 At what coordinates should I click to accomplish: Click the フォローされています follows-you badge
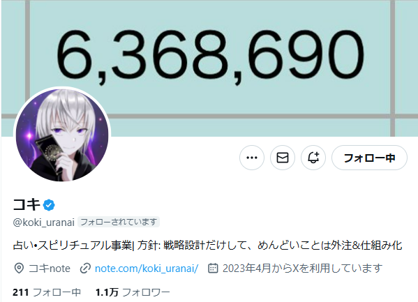click(119, 222)
